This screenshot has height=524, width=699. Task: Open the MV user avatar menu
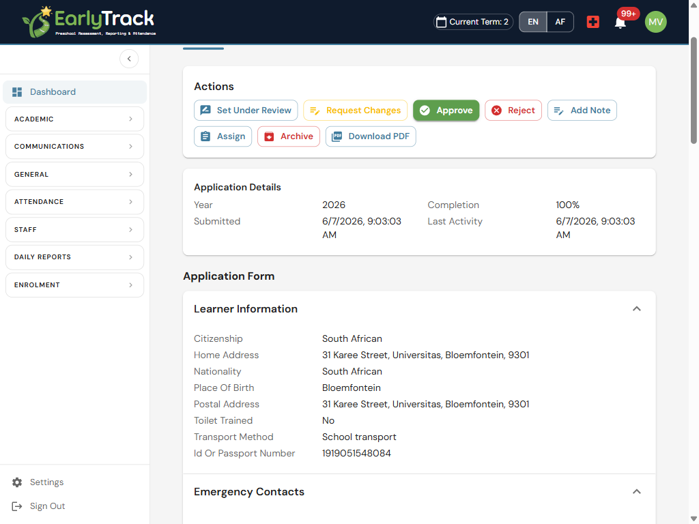[x=655, y=22]
